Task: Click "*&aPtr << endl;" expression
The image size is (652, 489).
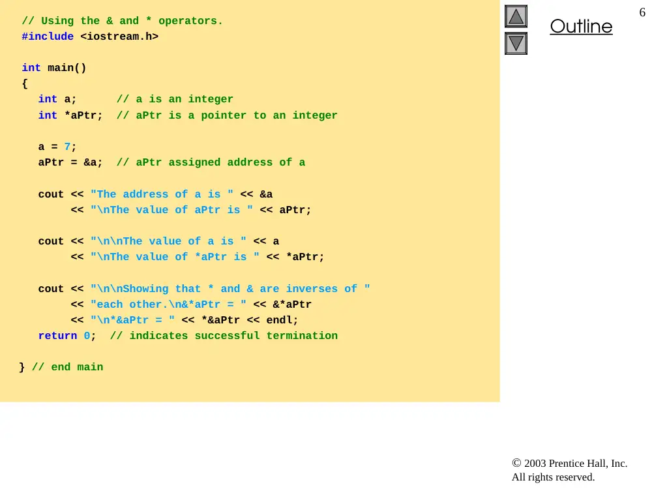Action: [250, 320]
